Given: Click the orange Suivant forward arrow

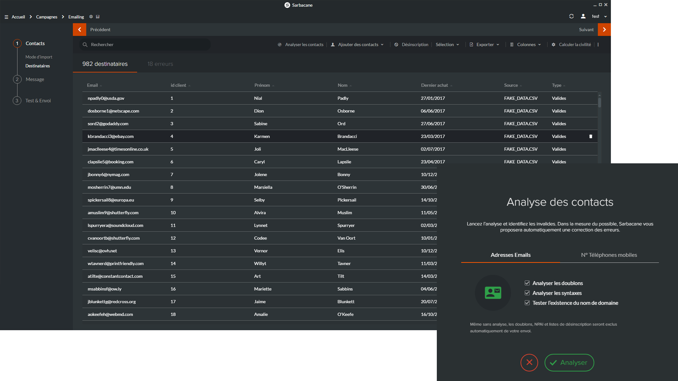Looking at the screenshot, I should pos(604,30).
